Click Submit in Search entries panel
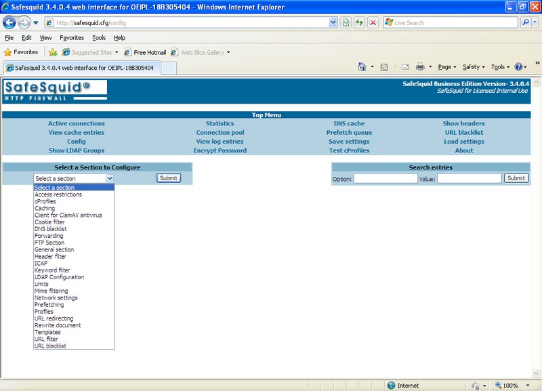 click(x=516, y=178)
